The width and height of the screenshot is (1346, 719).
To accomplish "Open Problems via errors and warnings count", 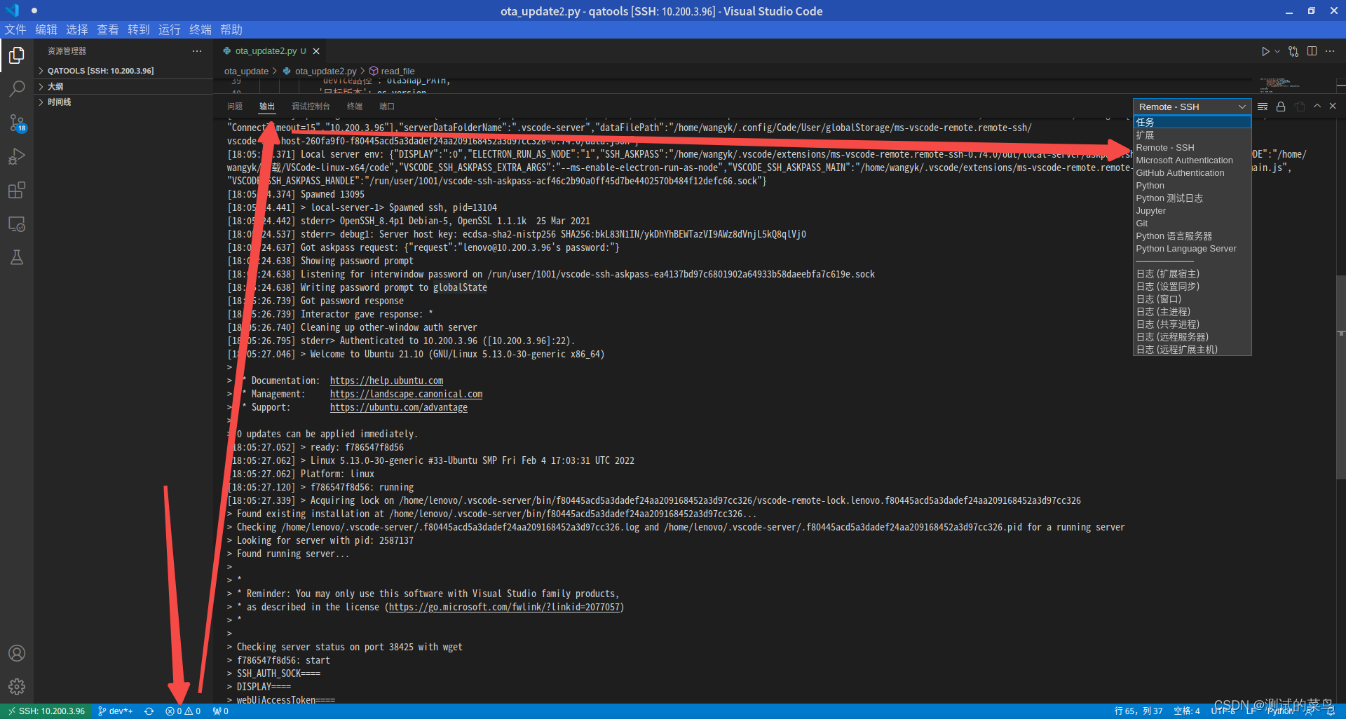I will tap(183, 711).
